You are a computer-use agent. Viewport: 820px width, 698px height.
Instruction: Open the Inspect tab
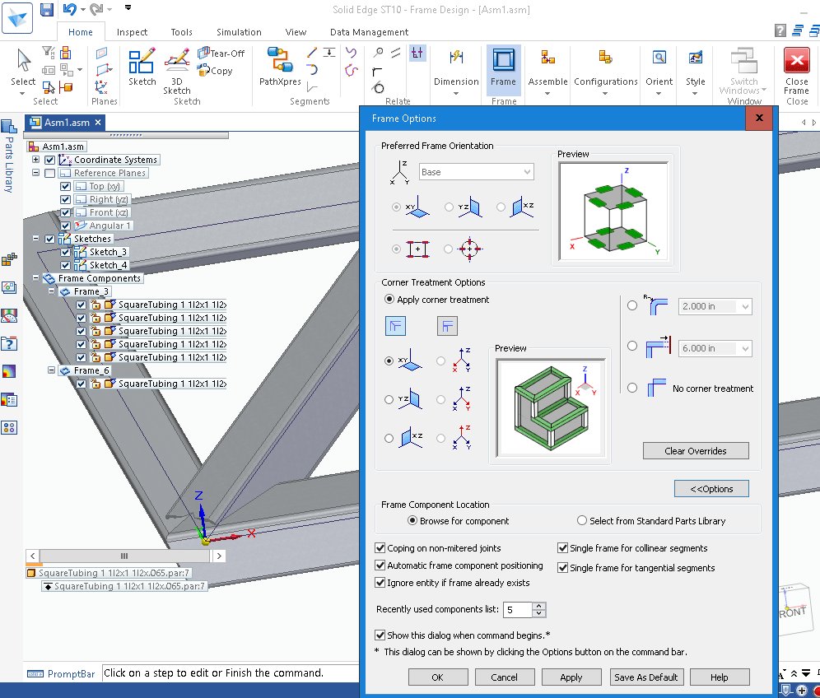pos(132,32)
